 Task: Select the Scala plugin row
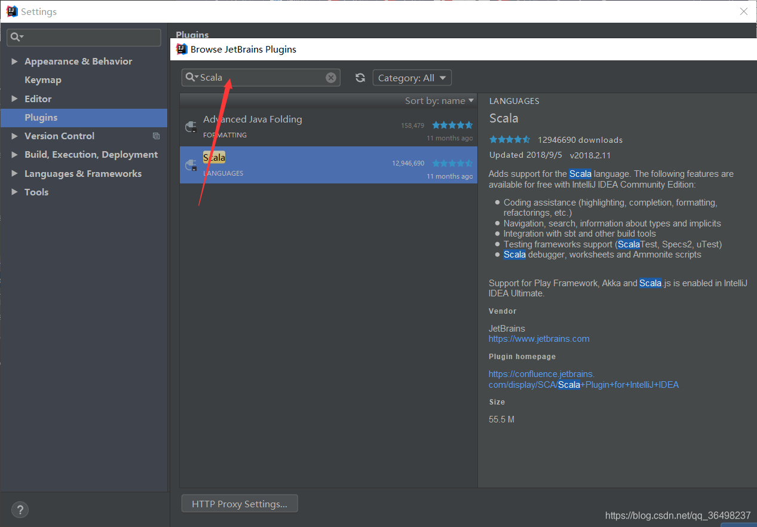(x=329, y=165)
